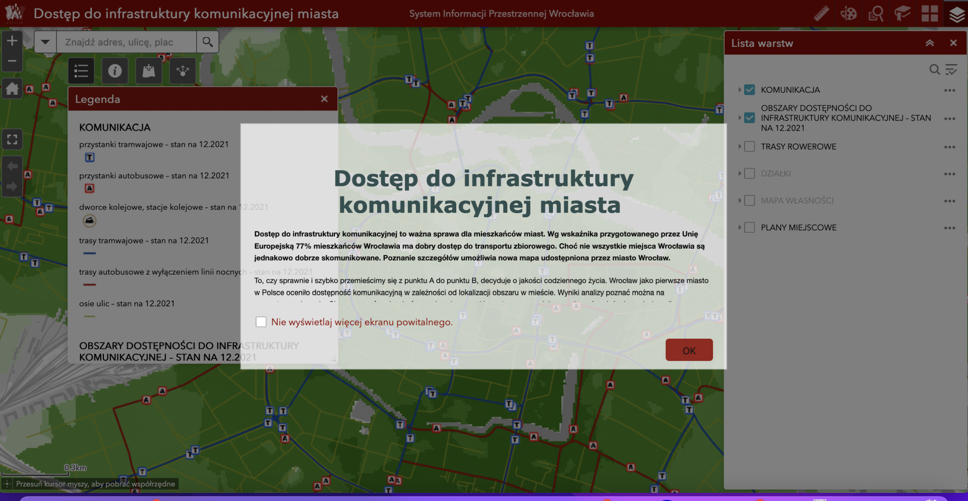
Task: Check 'Nie wyświetlaj więcej ekranu powitalnego' box
Action: [261, 322]
